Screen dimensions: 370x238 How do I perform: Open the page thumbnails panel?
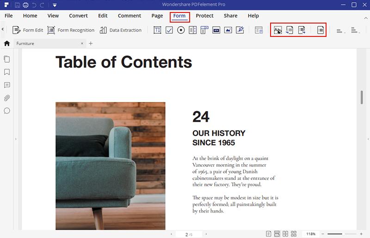pos(7,59)
